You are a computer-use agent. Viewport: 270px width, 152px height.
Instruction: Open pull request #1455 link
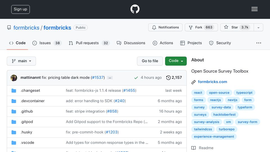pos(129,90)
